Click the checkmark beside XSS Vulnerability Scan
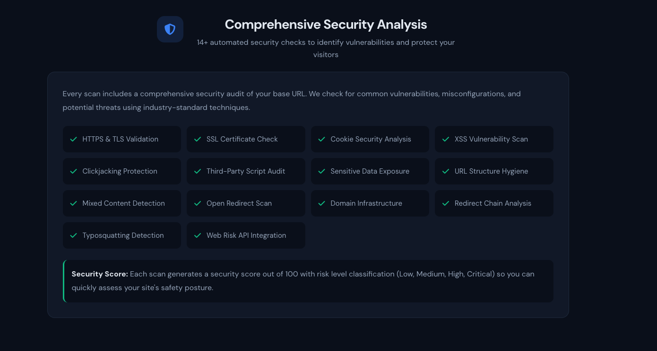The height and width of the screenshot is (351, 657). coord(446,139)
